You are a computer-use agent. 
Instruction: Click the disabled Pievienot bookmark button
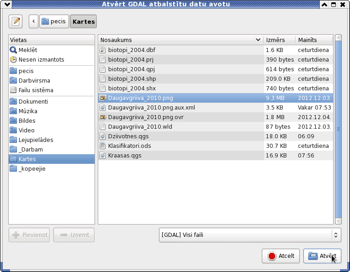click(x=29, y=235)
